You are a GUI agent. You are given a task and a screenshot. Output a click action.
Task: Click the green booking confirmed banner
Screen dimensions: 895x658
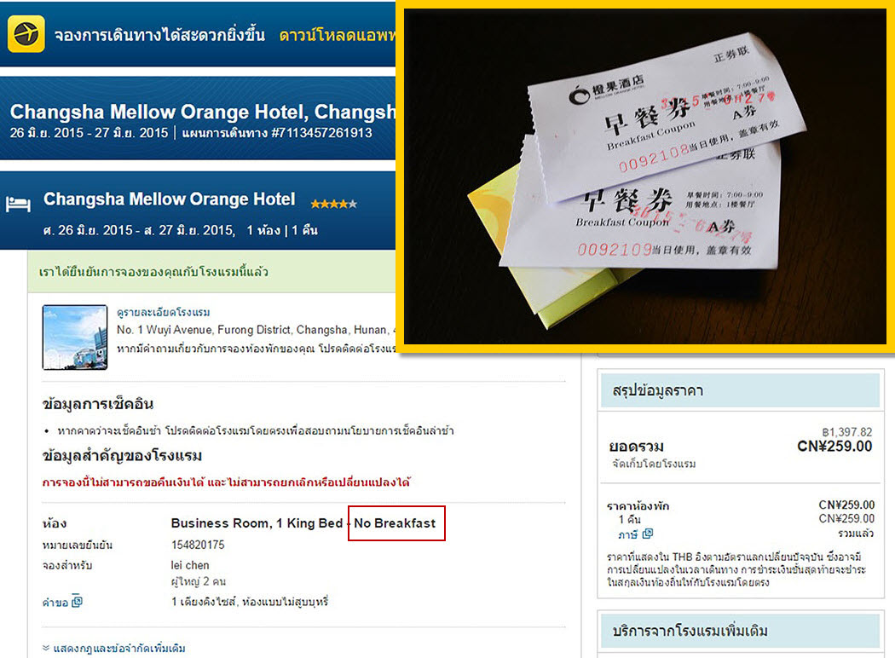pyautogui.click(x=211, y=272)
